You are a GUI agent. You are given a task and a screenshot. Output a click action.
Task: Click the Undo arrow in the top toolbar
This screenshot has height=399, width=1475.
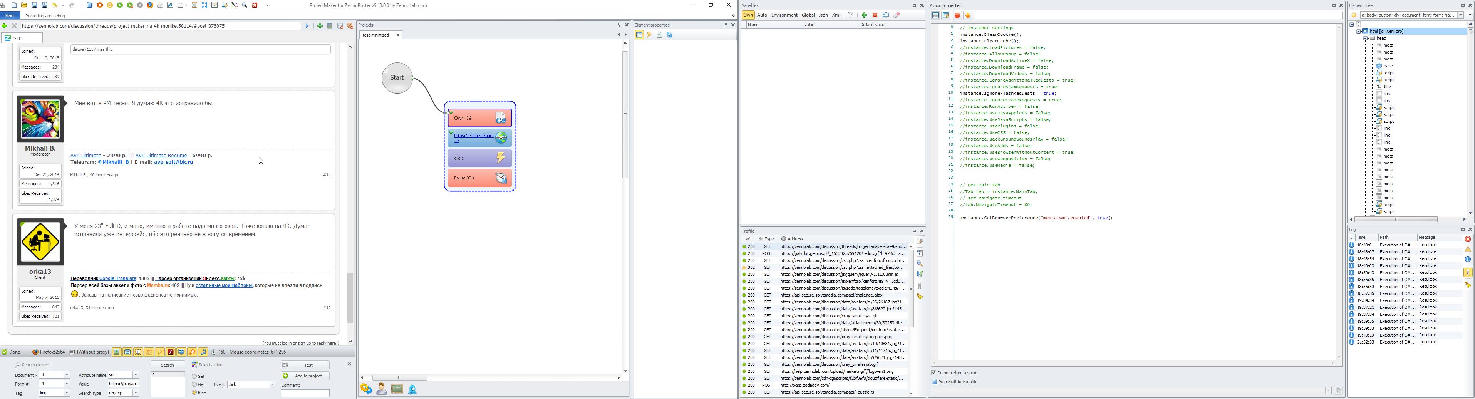54,5
